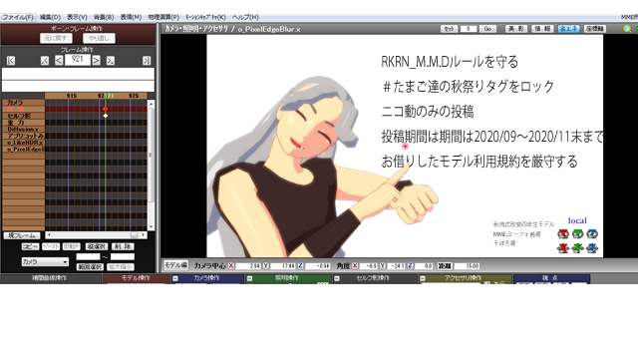This screenshot has height=359, width=638.
Task: Open the 表情(M) menu
Action: [x=131, y=17]
